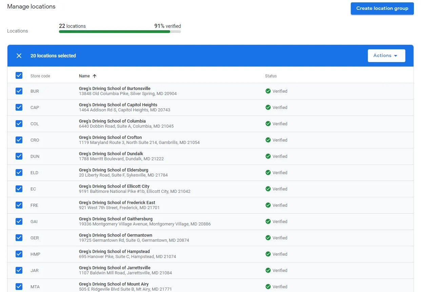The image size is (421, 292).
Task: Open Greg's Driving School of Frederick East
Action: [x=117, y=202]
